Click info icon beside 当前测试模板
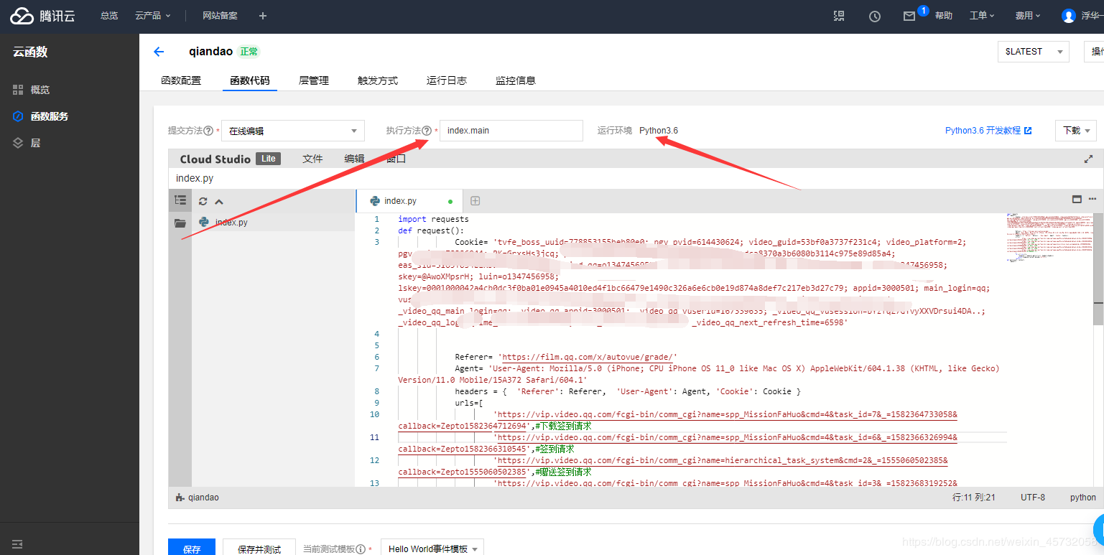 coord(361,549)
